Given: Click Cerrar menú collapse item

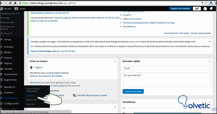Looking at the screenshot, I should [10, 109].
